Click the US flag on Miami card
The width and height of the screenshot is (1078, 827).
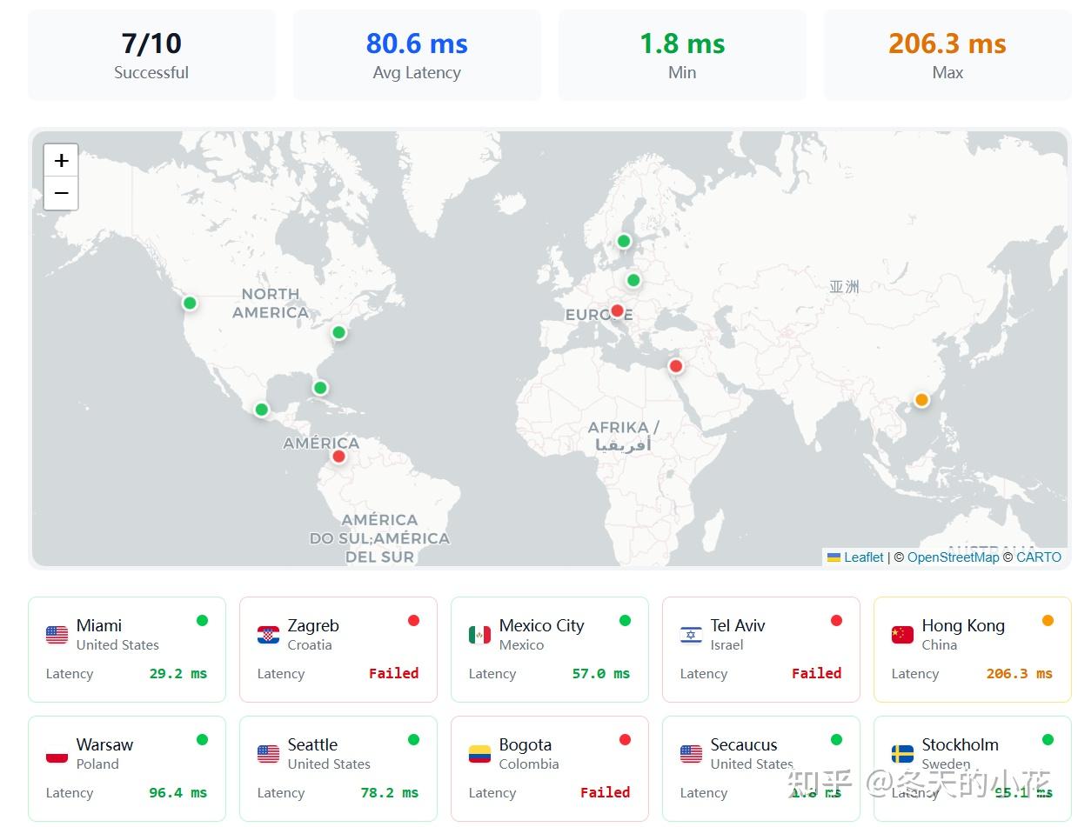(57, 635)
